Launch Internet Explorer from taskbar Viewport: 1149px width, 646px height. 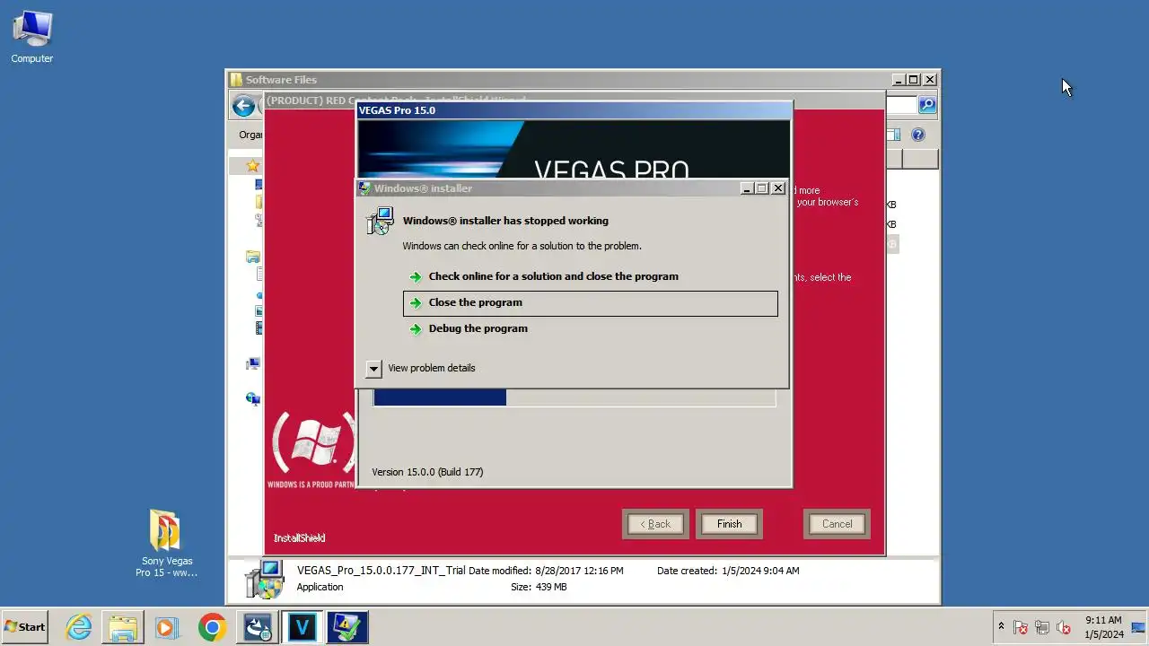coord(79,627)
